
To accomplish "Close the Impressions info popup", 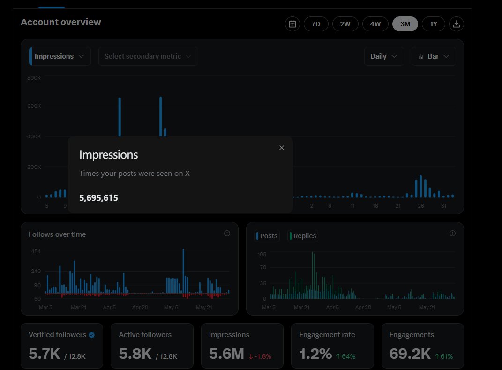I will (281, 148).
